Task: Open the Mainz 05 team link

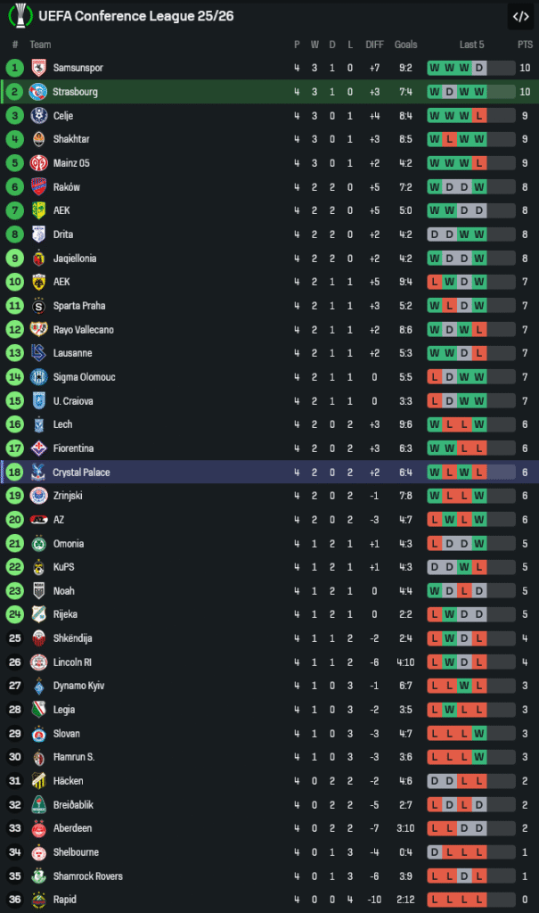Action: 71,163
